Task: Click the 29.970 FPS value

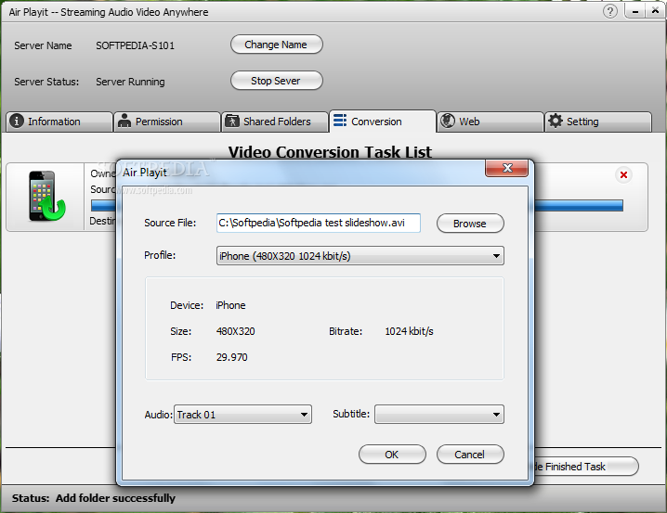Action: click(232, 357)
